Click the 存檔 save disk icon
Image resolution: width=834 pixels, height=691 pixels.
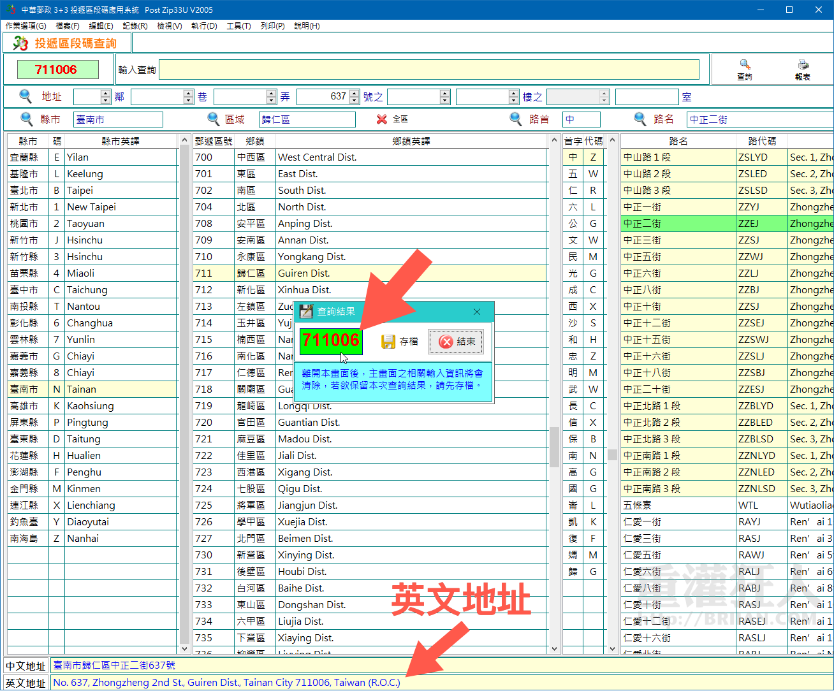(388, 342)
